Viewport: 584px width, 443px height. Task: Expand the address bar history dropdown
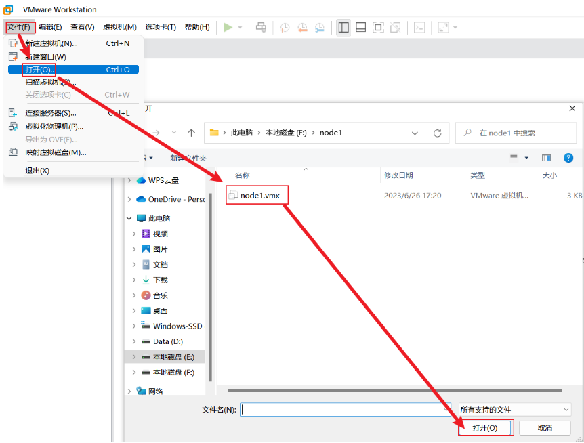point(415,133)
